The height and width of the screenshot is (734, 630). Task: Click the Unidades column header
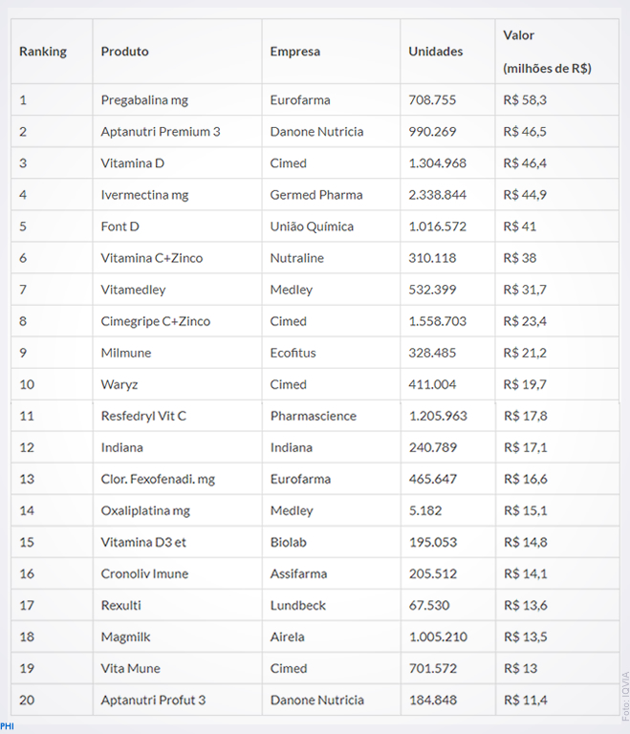click(x=436, y=52)
